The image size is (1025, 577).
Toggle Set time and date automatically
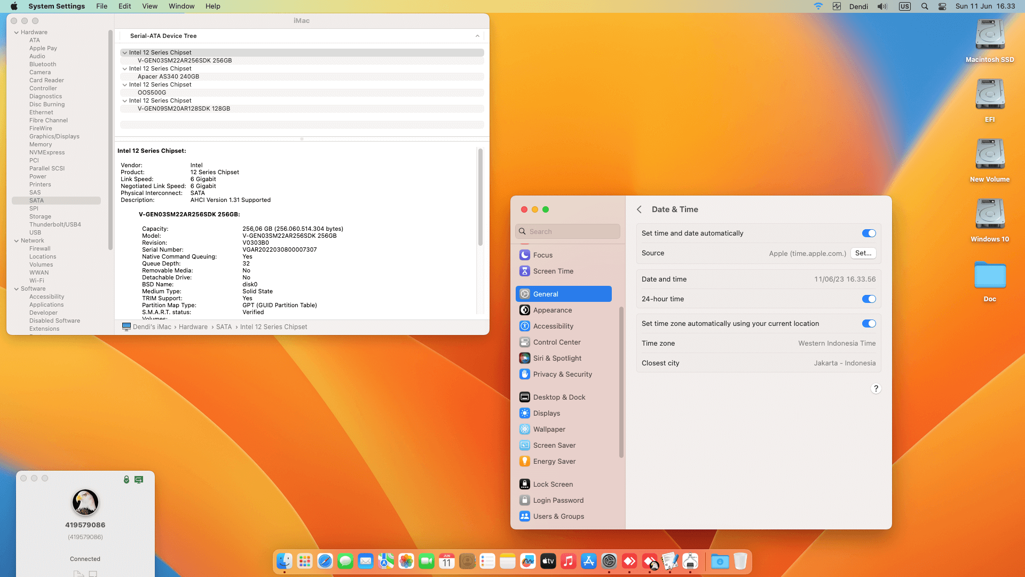coord(869,233)
